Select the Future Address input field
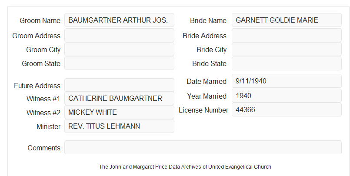The image size is (350, 176). click(119, 85)
